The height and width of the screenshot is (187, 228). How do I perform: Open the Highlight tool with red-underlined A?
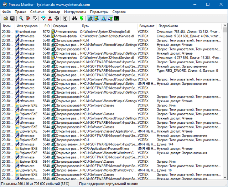(x=50, y=18)
